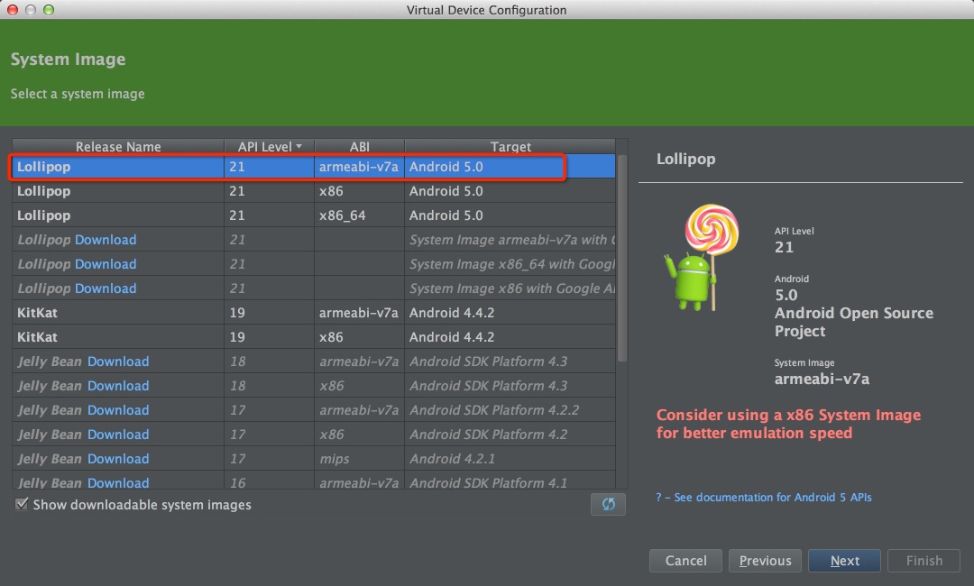Toggle Show downloadable system images checkbox

tap(22, 505)
